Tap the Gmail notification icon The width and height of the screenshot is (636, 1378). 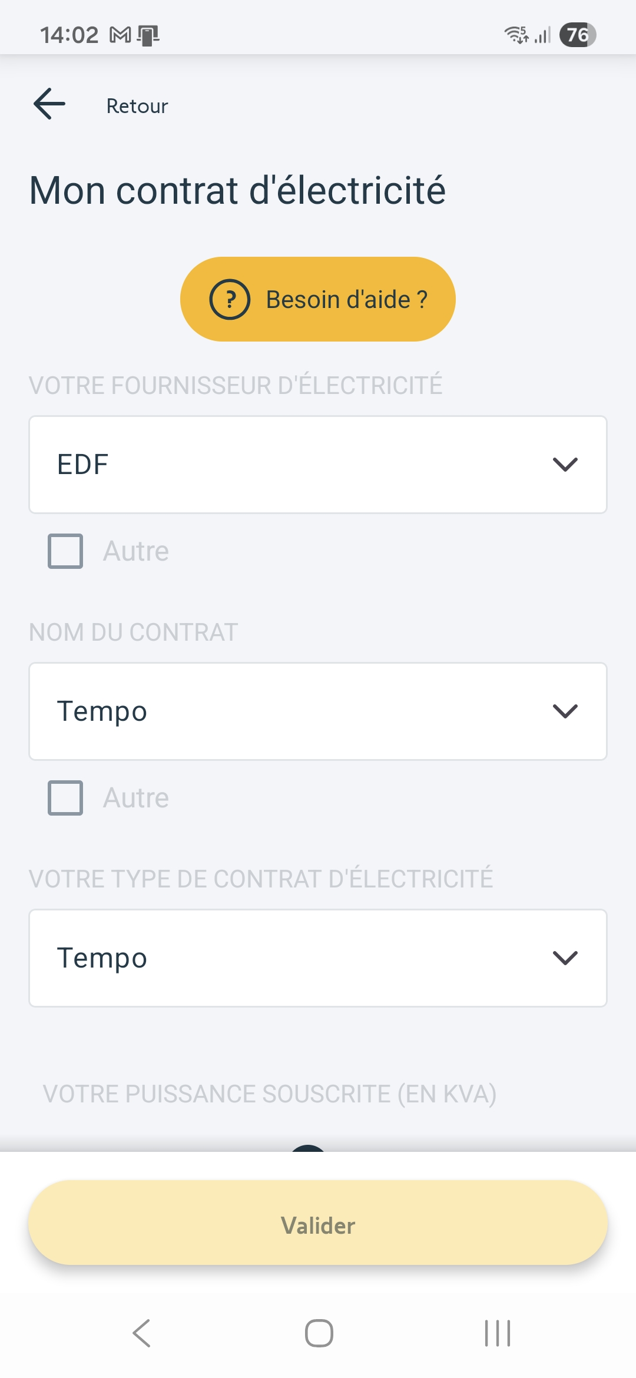(x=120, y=35)
